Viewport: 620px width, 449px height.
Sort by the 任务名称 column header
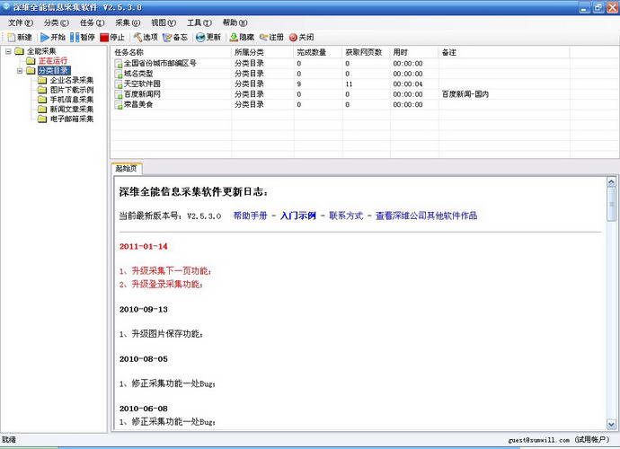click(x=172, y=52)
